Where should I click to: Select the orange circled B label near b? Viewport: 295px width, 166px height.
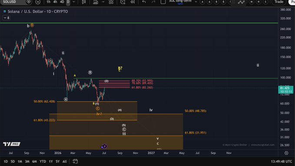[x=32, y=25]
